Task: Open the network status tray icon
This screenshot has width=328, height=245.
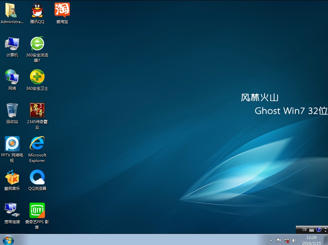Action: point(286,241)
